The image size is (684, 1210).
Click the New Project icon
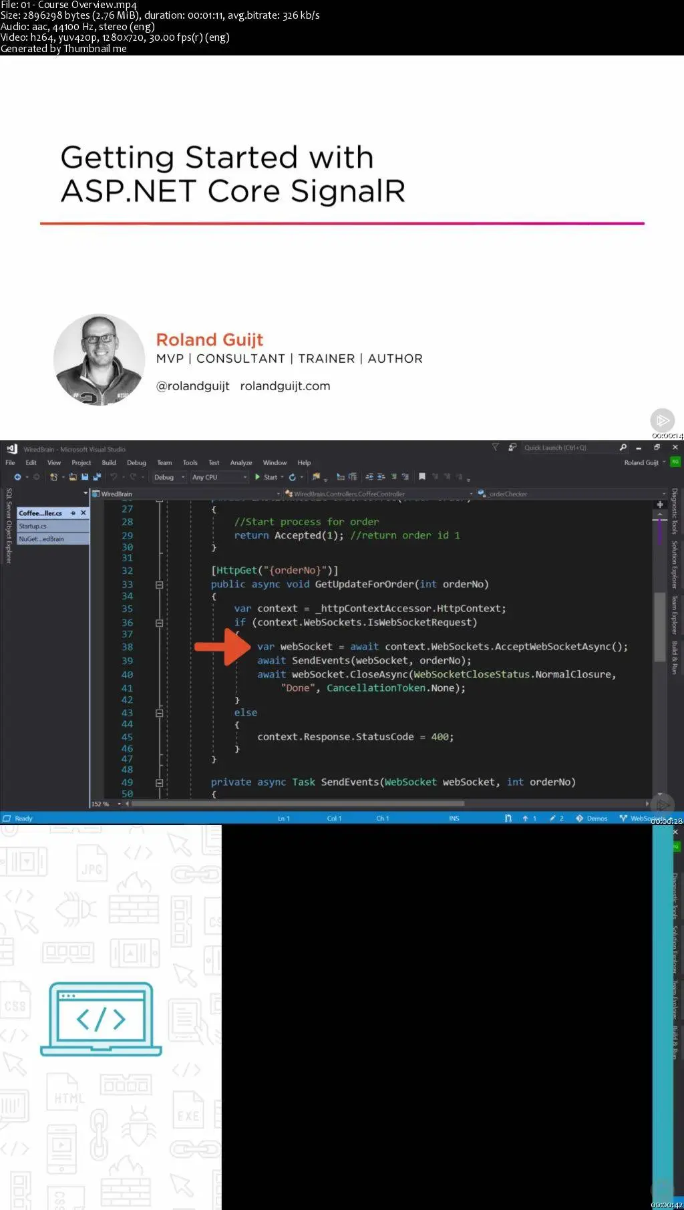click(54, 477)
